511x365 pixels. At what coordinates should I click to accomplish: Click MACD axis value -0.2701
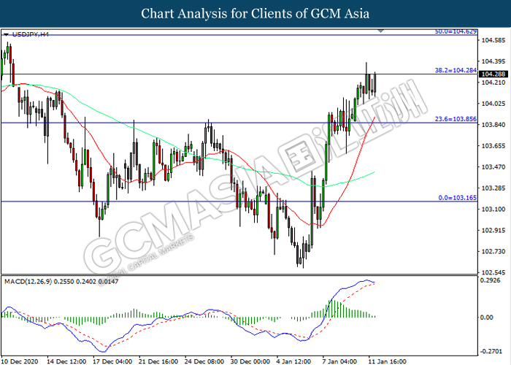click(490, 351)
